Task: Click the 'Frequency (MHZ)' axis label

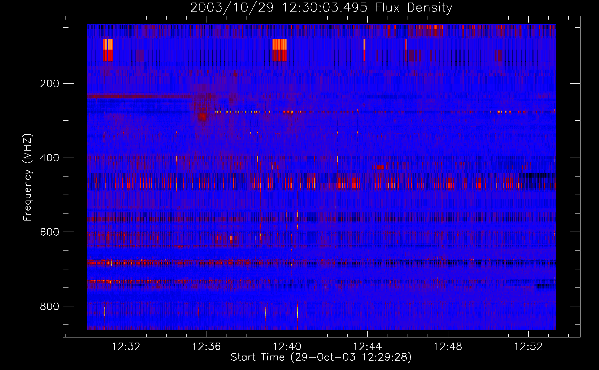Action: click(x=27, y=177)
